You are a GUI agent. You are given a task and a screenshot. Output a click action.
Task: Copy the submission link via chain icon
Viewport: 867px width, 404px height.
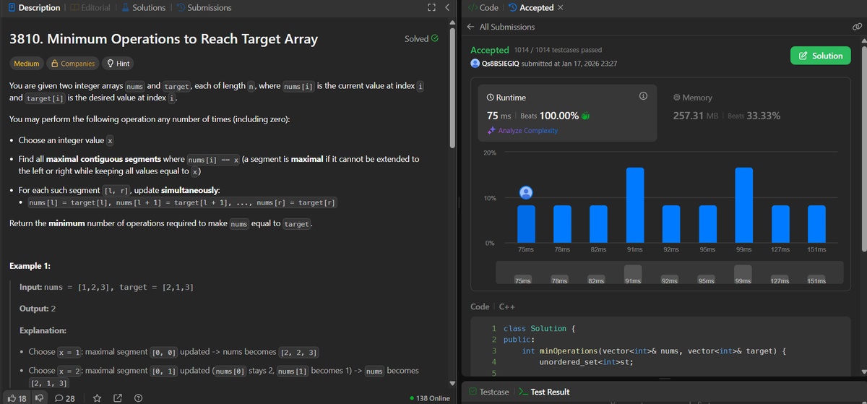[857, 27]
